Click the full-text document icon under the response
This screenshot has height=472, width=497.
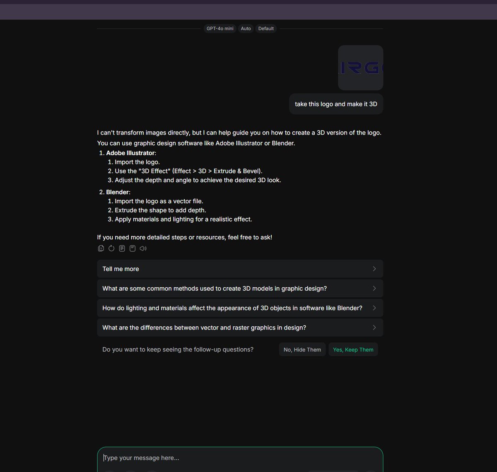pos(122,248)
